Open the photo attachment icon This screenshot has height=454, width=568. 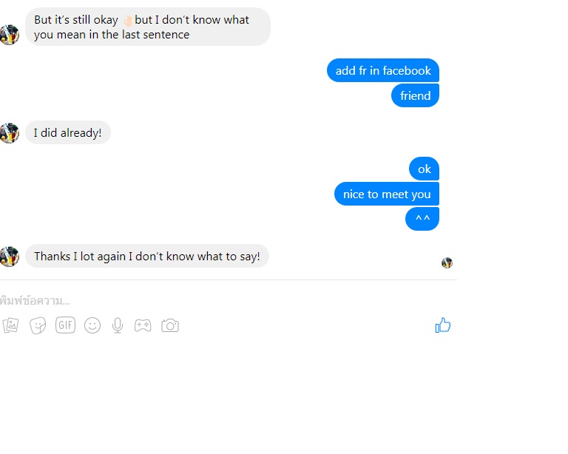[10, 325]
